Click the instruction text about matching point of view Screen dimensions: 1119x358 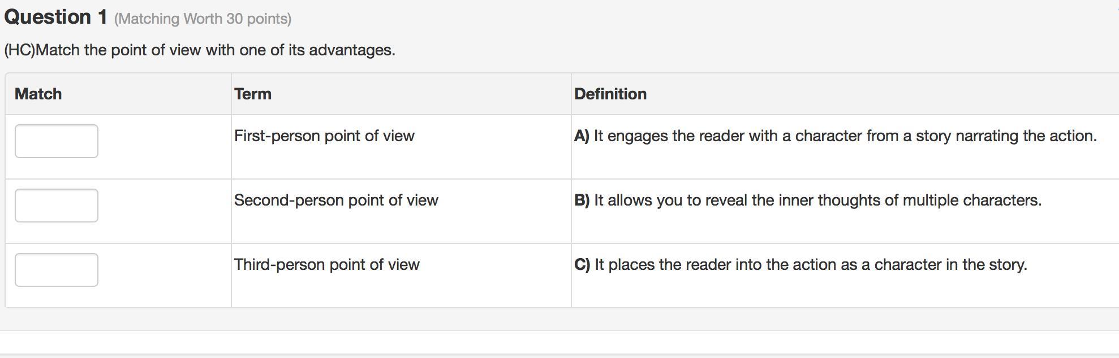pos(200,50)
